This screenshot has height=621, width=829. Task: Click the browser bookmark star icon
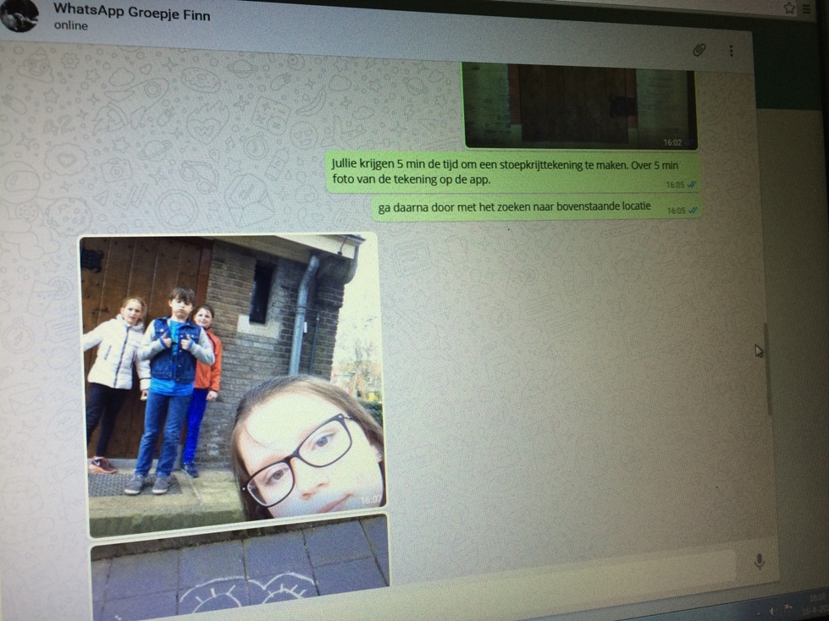(x=789, y=8)
